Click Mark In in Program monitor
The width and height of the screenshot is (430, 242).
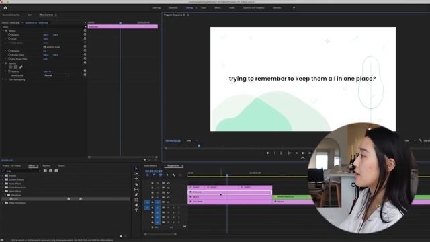pyautogui.click(x=275, y=153)
